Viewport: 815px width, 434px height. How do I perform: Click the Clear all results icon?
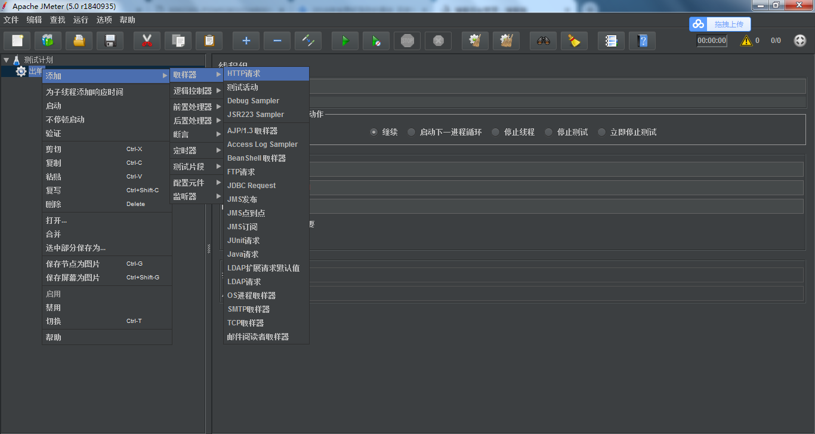point(506,41)
